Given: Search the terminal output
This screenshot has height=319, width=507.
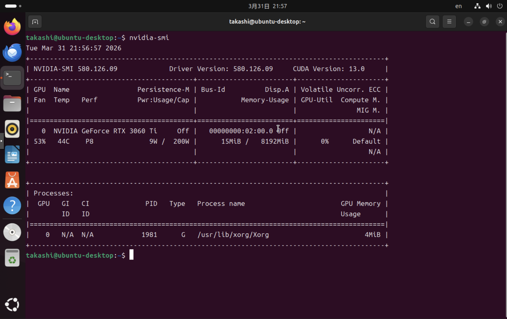Looking at the screenshot, I should [433, 22].
